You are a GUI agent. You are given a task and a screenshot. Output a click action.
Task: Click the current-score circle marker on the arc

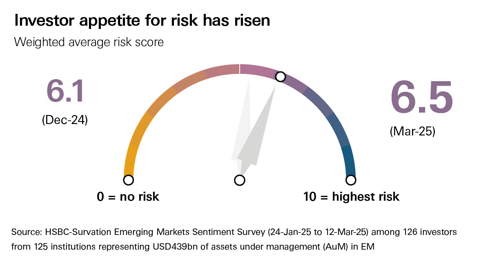pos(280,77)
